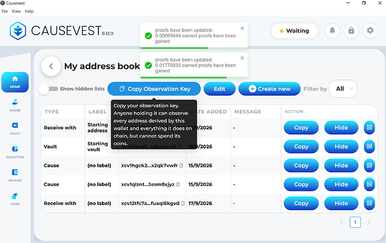Hide the xcv12tfc7a Receive with entry

pyautogui.click(x=341, y=203)
